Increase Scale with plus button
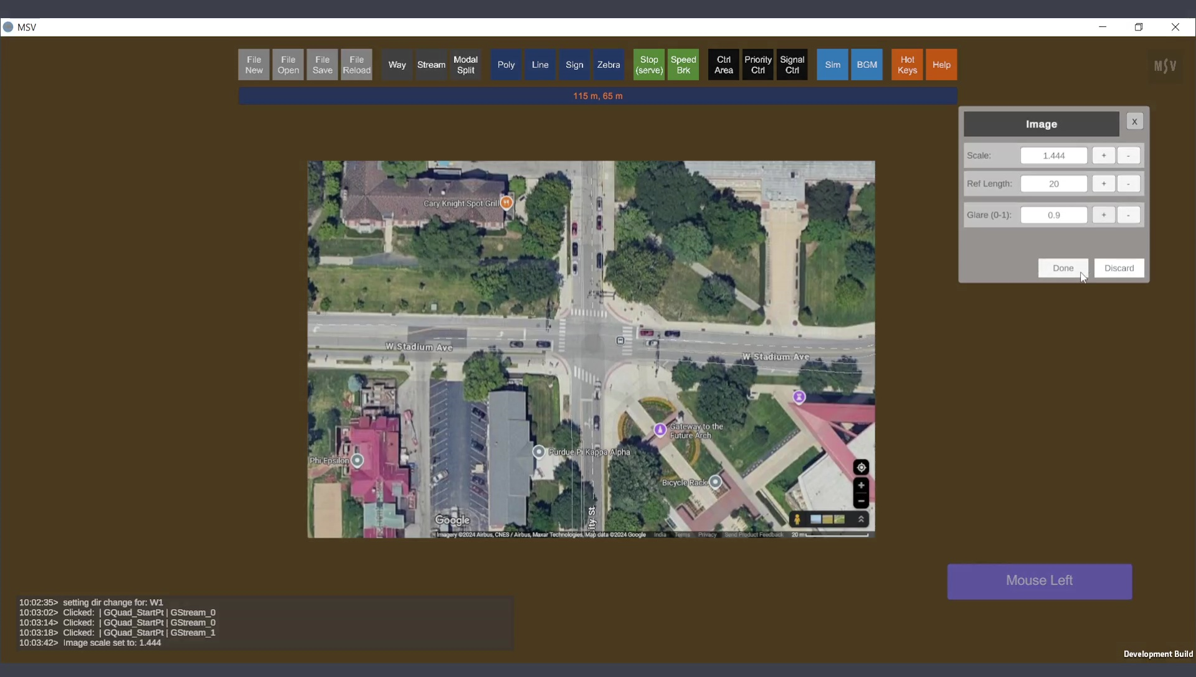Image resolution: width=1196 pixels, height=677 pixels. (1103, 156)
